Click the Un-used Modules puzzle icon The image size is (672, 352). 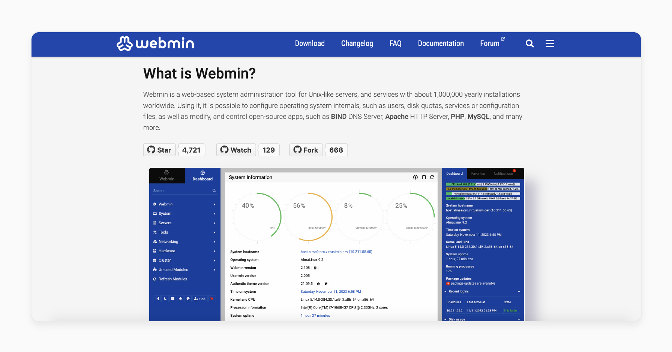pos(154,270)
